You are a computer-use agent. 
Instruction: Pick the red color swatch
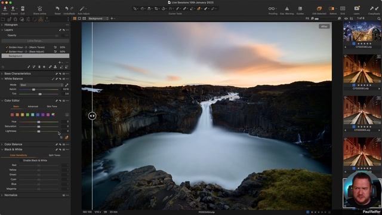[x=12, y=115]
